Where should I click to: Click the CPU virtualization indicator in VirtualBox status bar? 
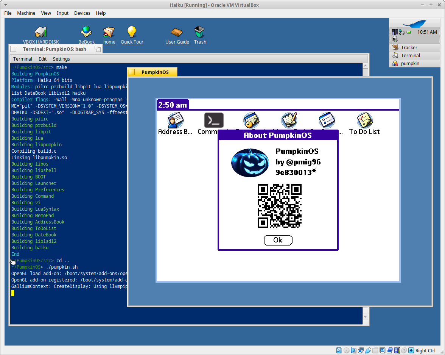(x=397, y=350)
